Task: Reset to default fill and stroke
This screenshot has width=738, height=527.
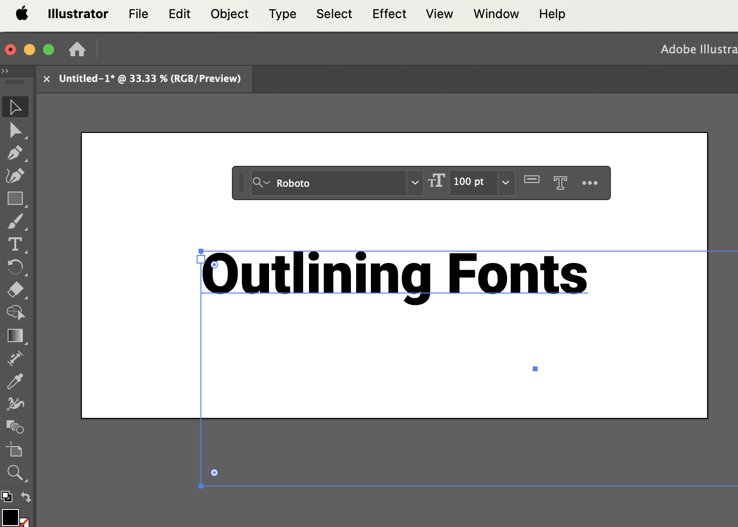Action: click(7, 497)
